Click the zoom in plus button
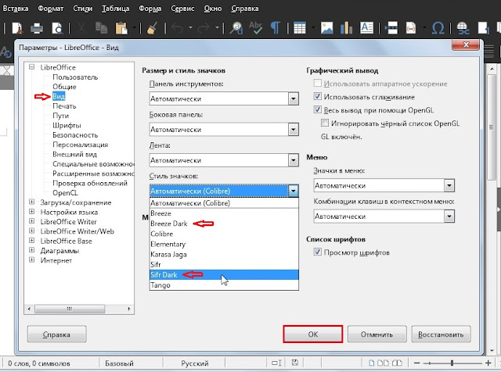Viewport: 501px width, 372px height. pyautogui.click(x=488, y=363)
